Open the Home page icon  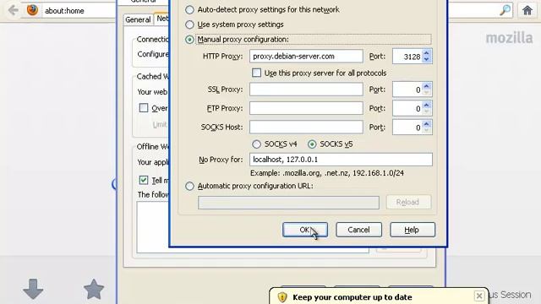[527, 10]
